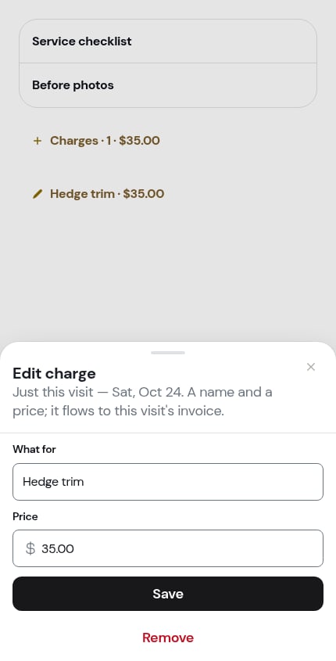This screenshot has width=336, height=661.
Task: Click the Edit charge heading
Action: tap(55, 373)
